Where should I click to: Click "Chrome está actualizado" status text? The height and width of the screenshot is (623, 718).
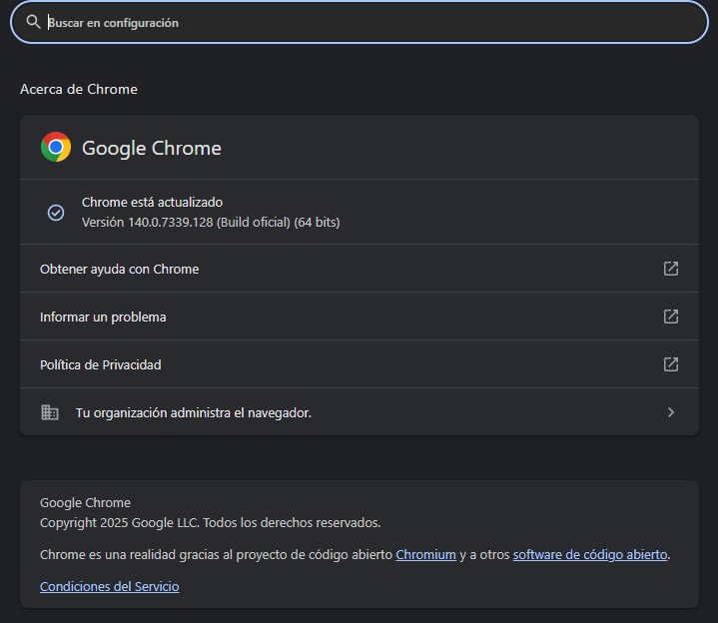[x=152, y=202]
